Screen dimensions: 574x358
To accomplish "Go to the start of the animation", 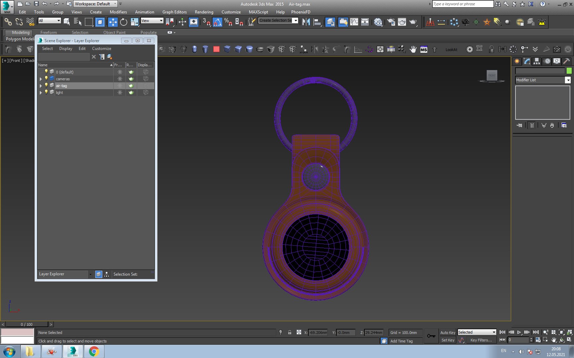I will coord(503,332).
